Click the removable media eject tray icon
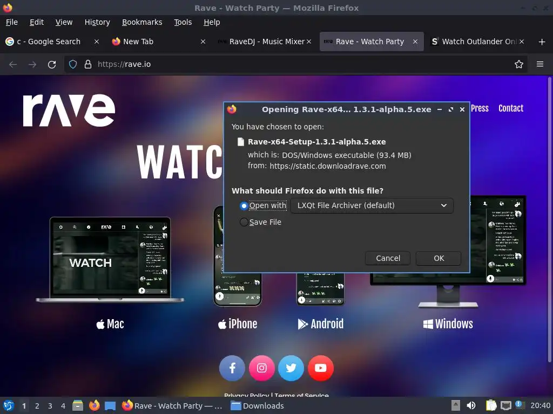Screen dimensions: 553x414 point(455,406)
